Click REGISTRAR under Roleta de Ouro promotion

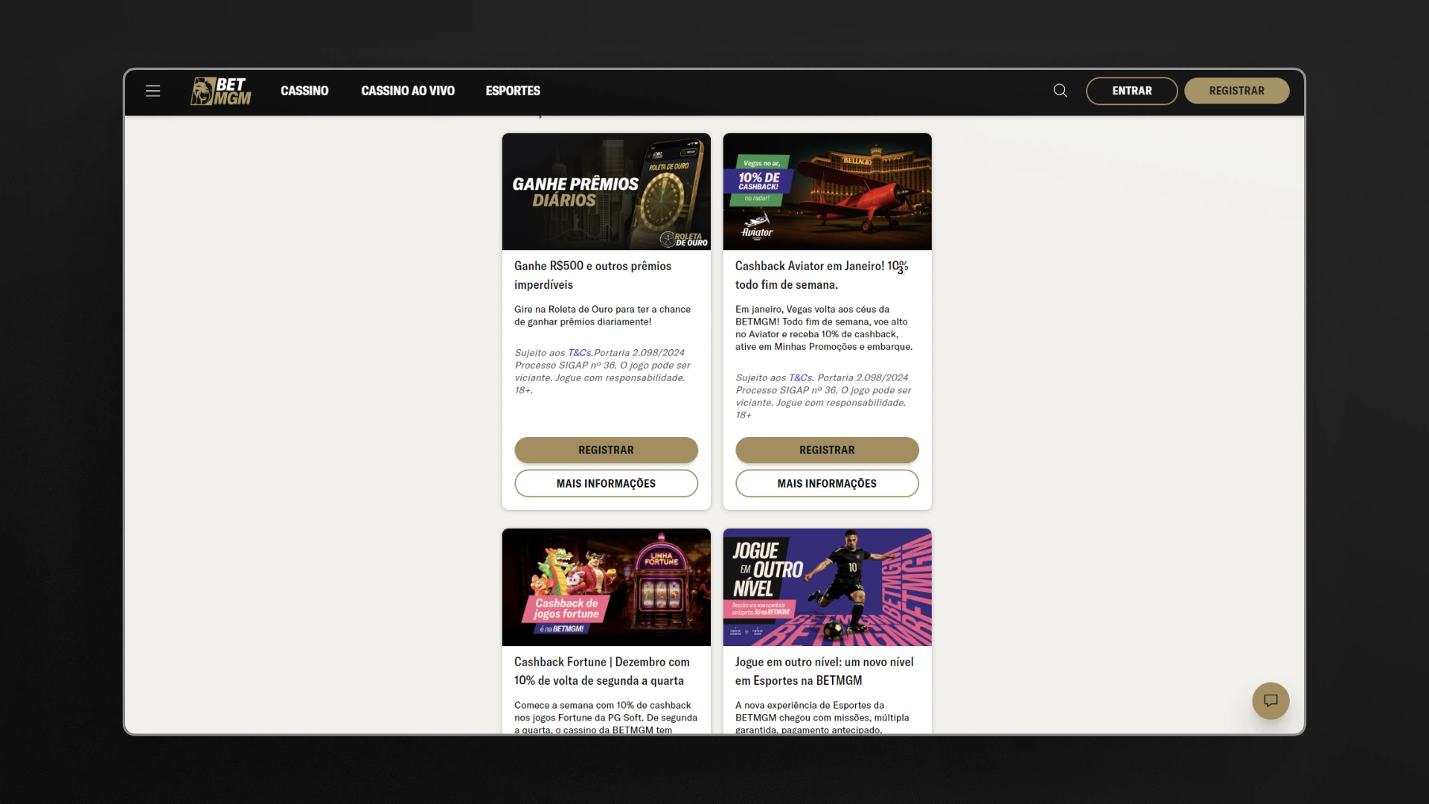pos(606,450)
